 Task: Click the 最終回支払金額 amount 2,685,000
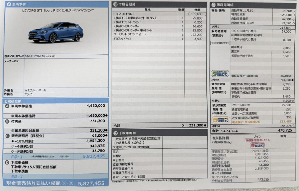pyautogui.click(x=262, y=169)
